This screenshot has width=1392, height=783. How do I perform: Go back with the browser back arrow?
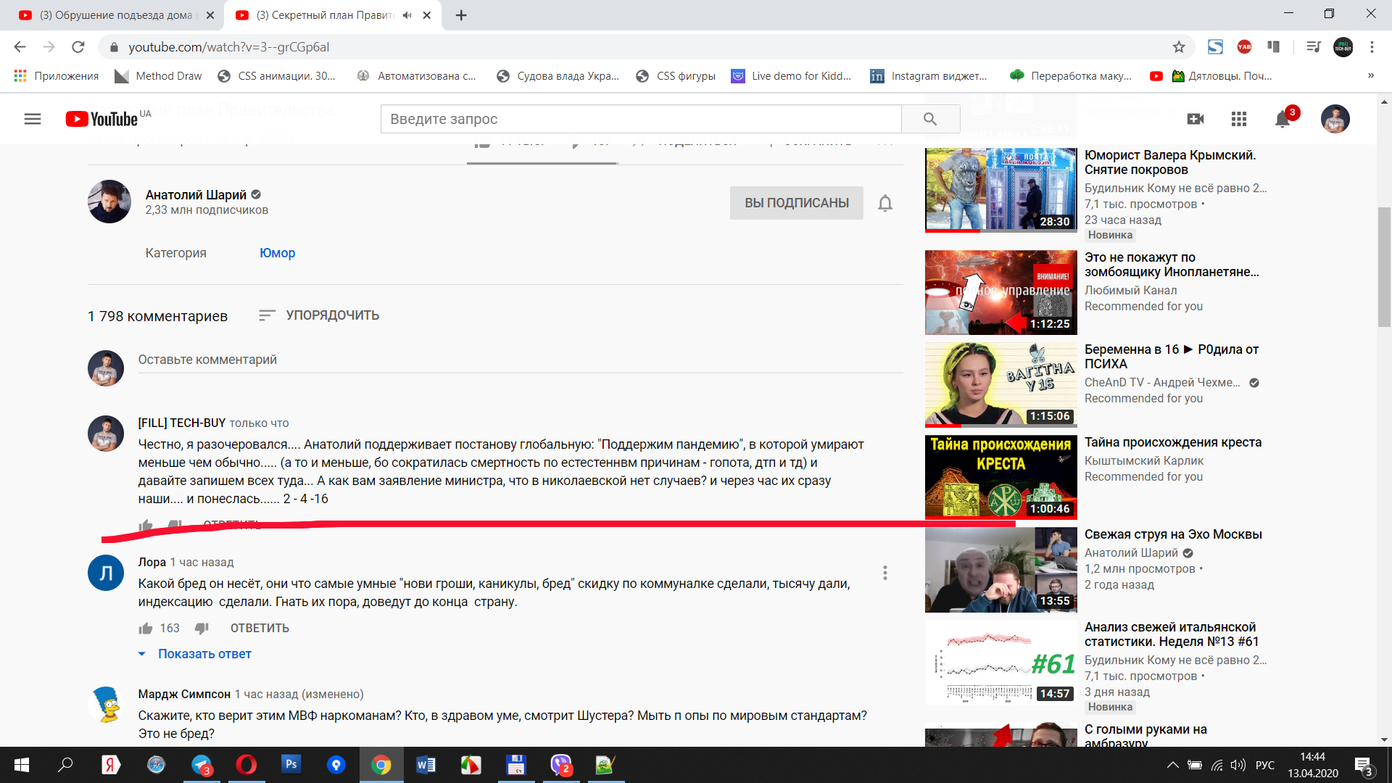point(20,47)
